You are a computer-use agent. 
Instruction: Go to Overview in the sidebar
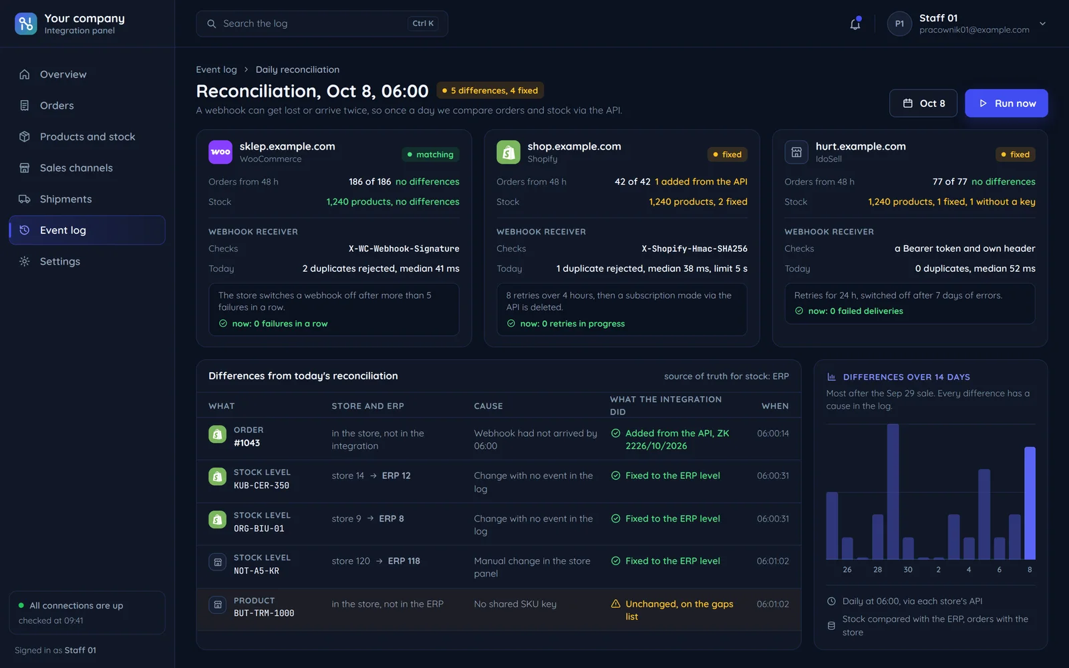point(87,74)
